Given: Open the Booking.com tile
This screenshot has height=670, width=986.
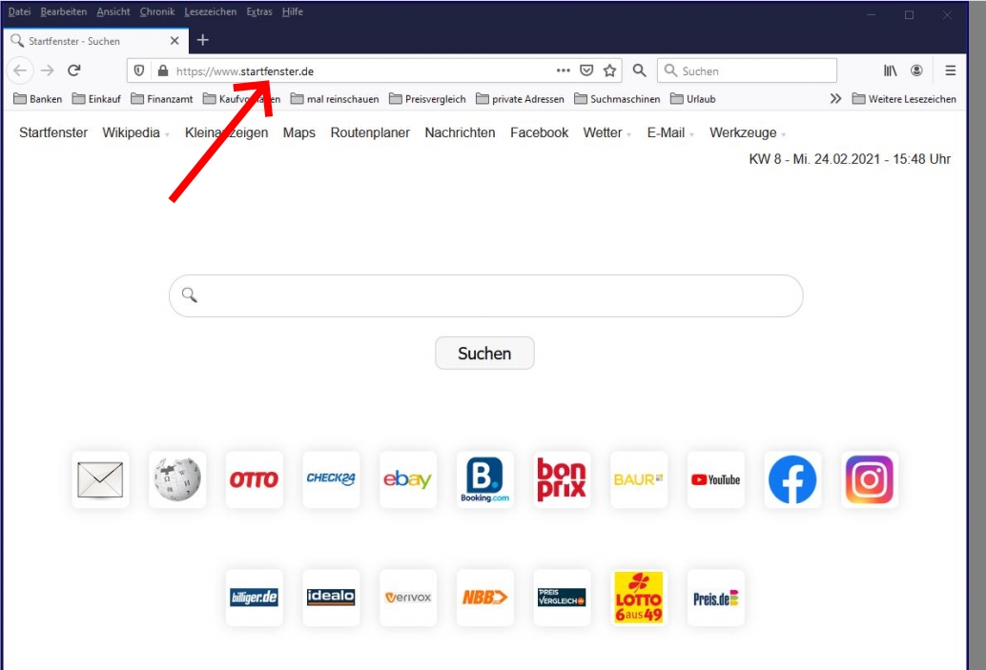Looking at the screenshot, I should click(x=484, y=479).
